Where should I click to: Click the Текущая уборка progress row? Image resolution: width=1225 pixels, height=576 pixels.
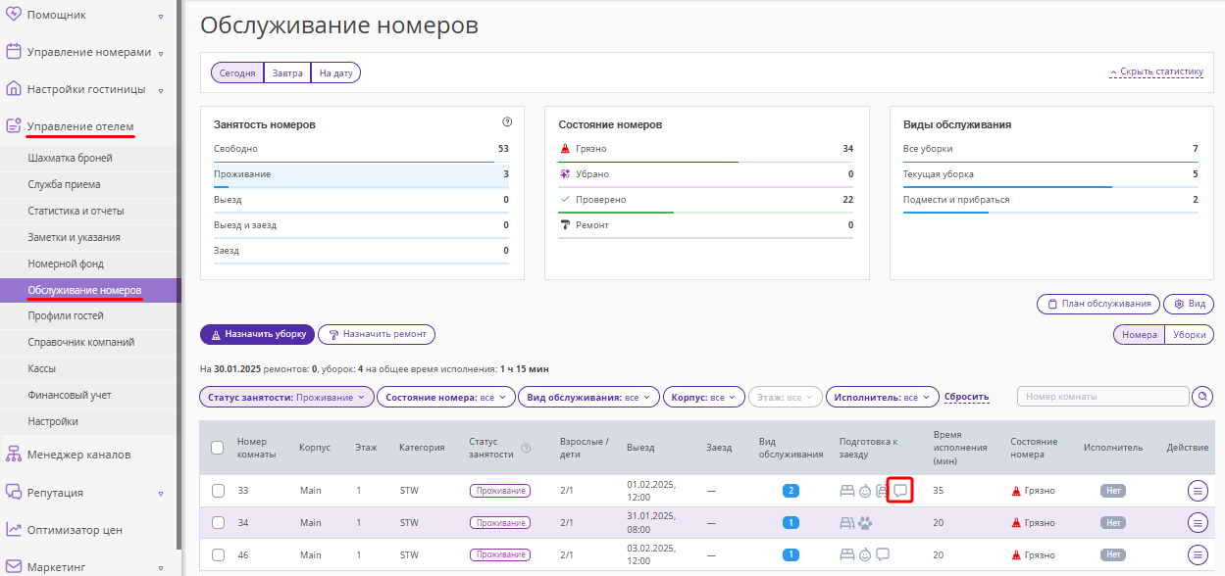pos(1050,175)
